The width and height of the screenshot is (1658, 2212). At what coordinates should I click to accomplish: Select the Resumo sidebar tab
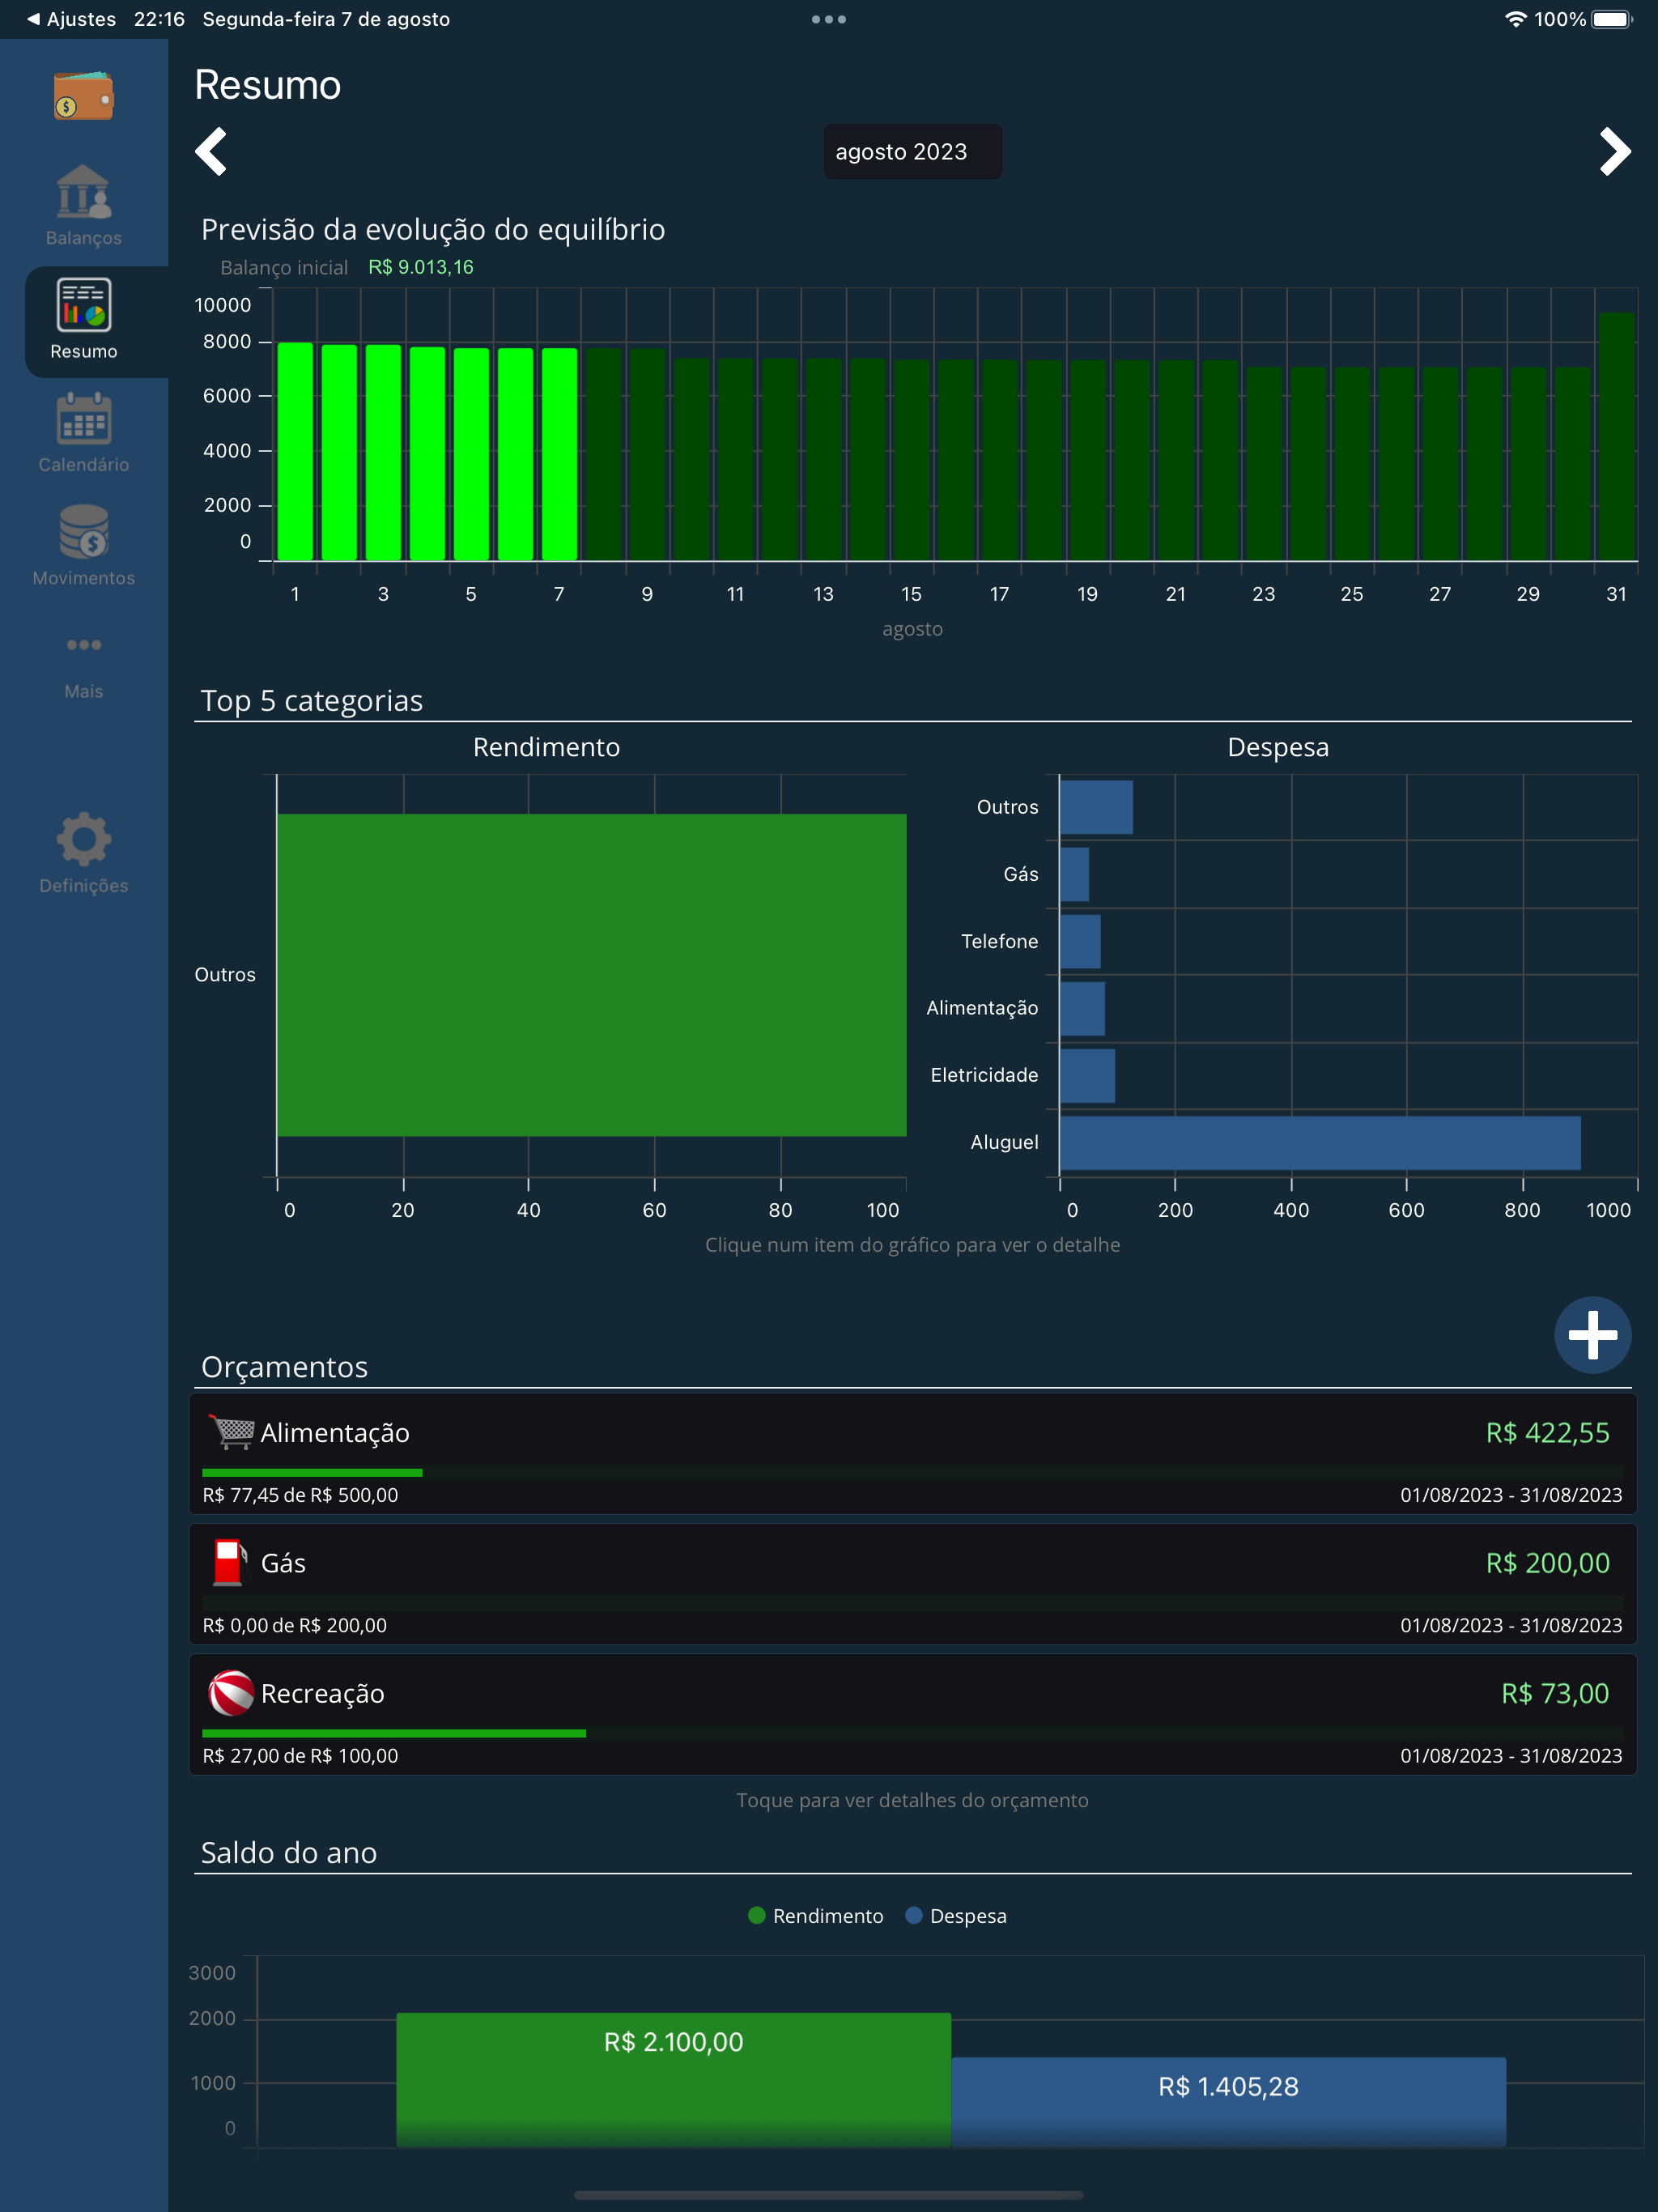pyautogui.click(x=83, y=320)
